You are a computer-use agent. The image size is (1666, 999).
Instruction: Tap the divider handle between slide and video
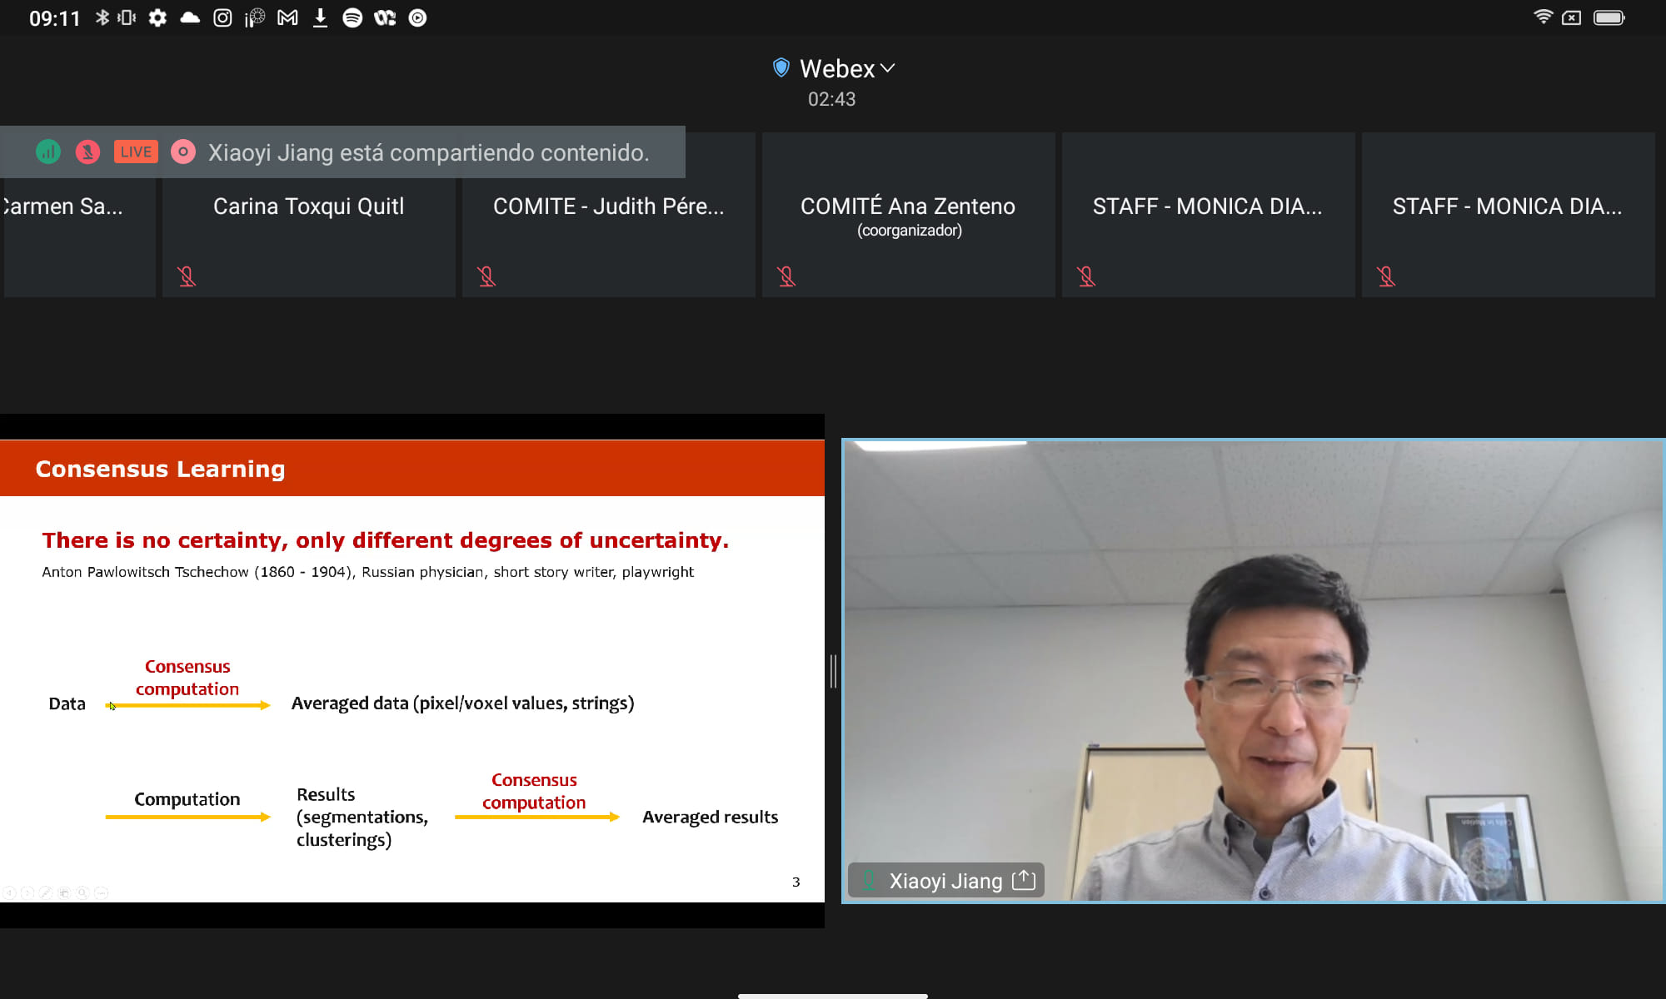[833, 671]
